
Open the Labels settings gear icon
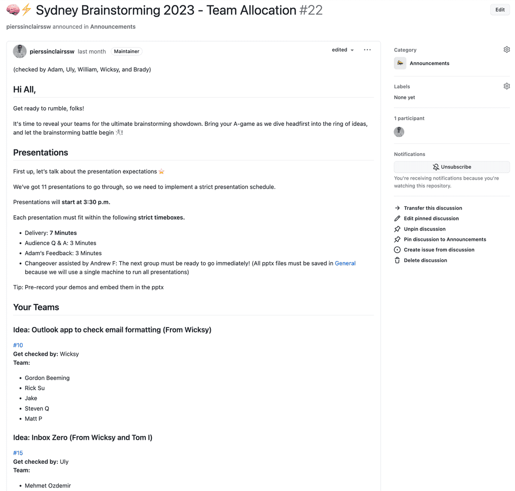(506, 86)
